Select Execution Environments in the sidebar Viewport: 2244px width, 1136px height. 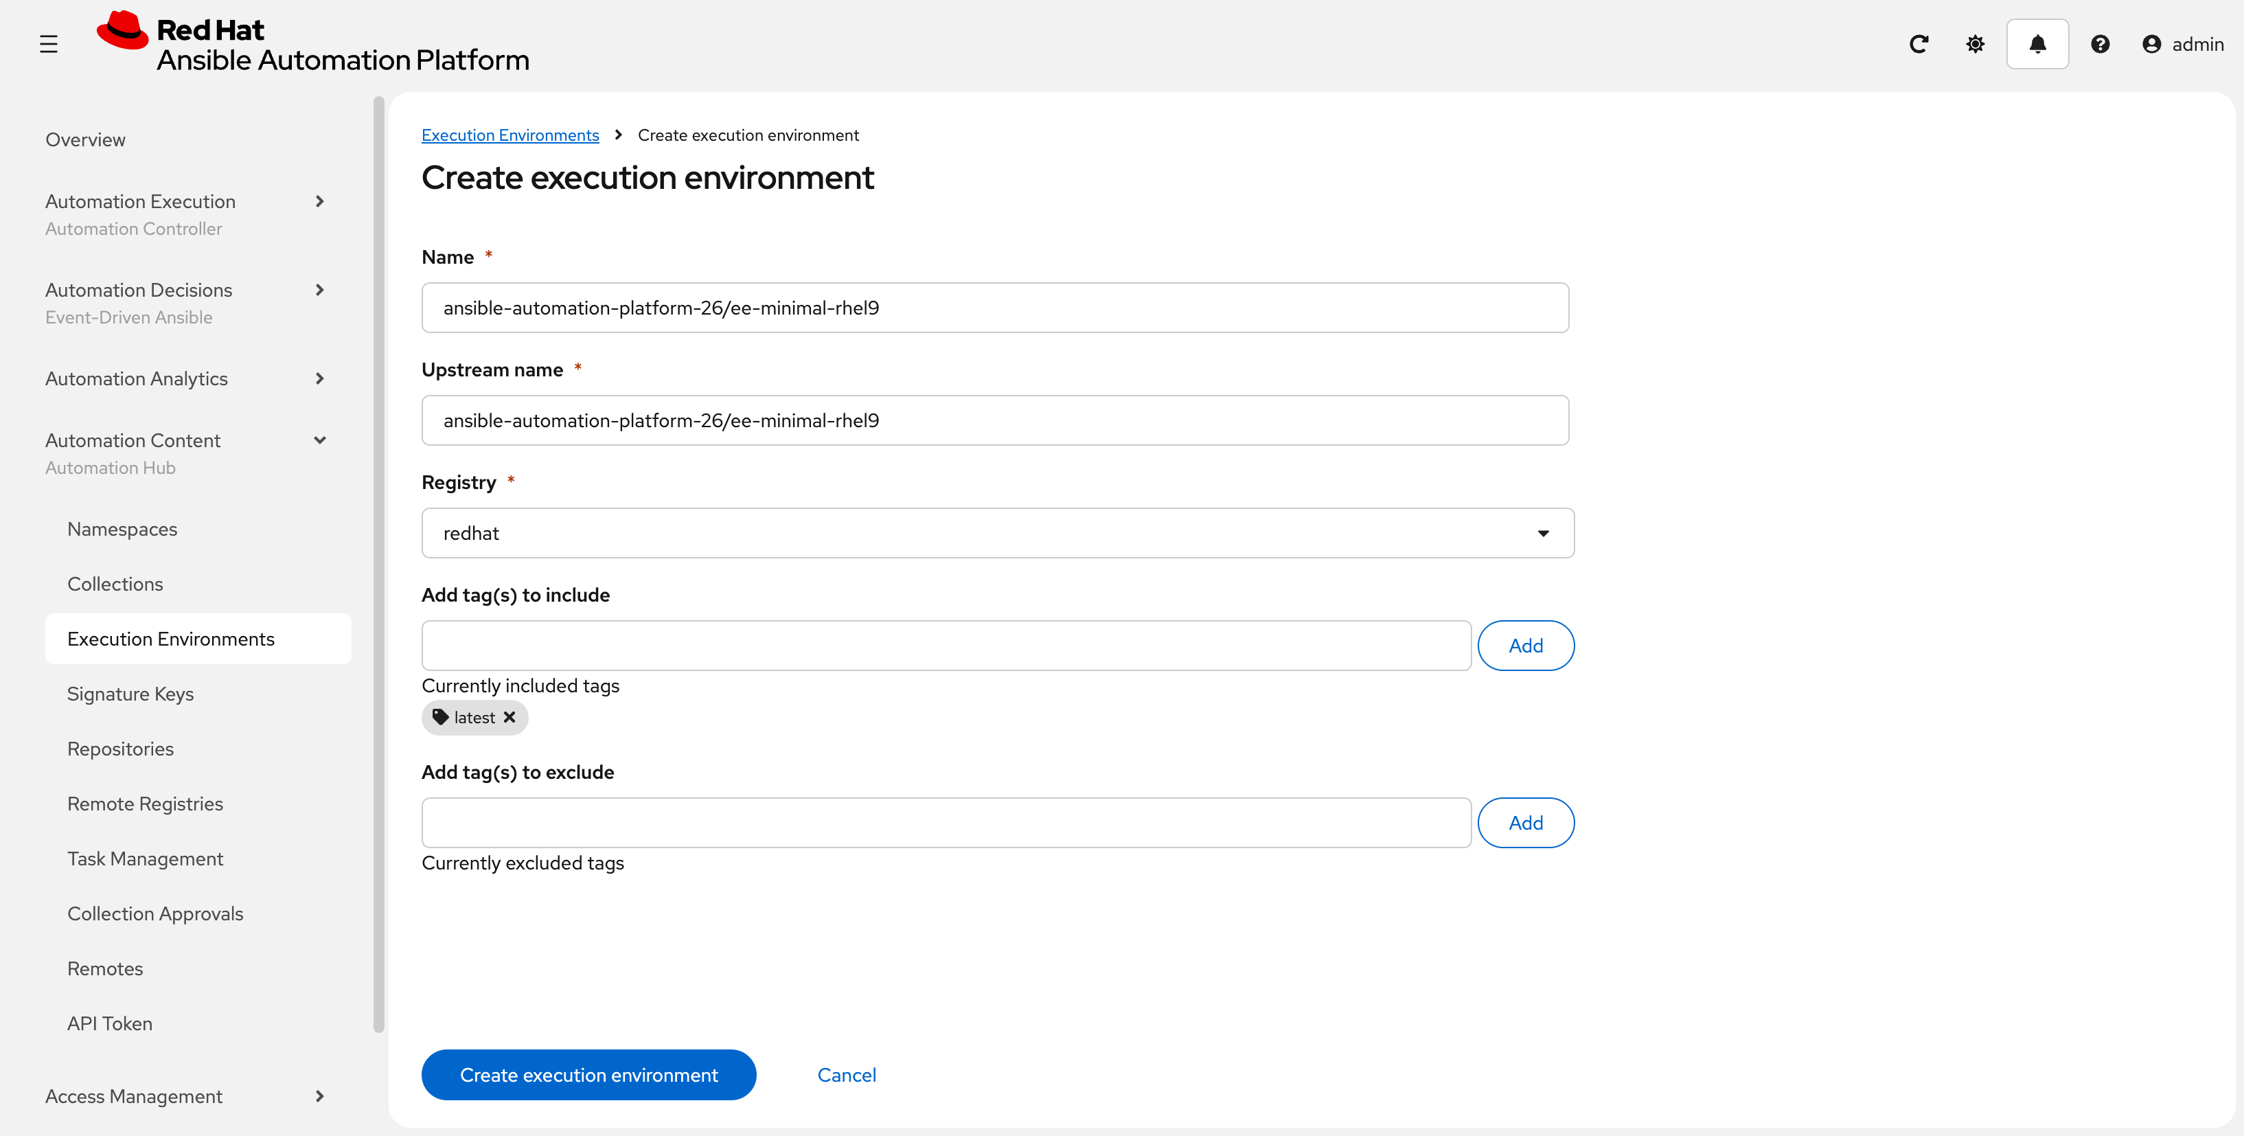pyautogui.click(x=171, y=639)
